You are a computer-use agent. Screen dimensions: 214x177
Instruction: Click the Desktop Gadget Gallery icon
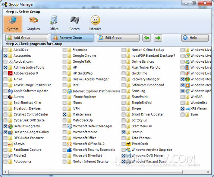click(10, 132)
